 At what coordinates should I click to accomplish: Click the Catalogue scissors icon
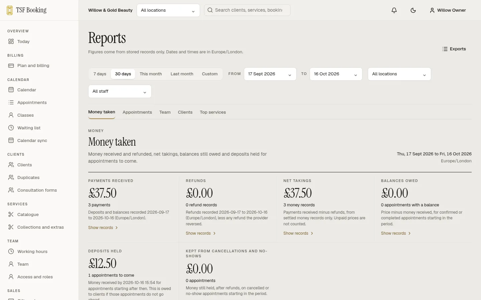point(11,215)
